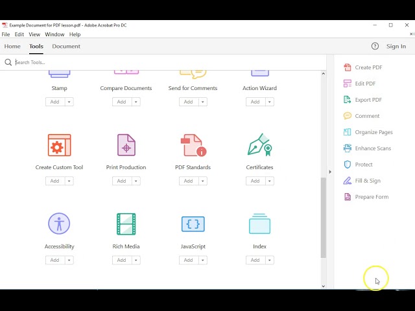The width and height of the screenshot is (415, 311).
Task: Expand dropdown arrow next to Certificates Add
Action: coord(270,181)
